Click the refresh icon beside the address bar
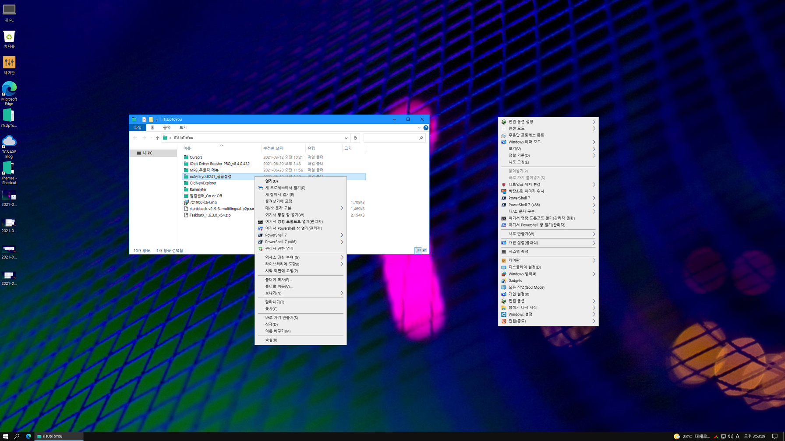The height and width of the screenshot is (441, 785). point(355,138)
